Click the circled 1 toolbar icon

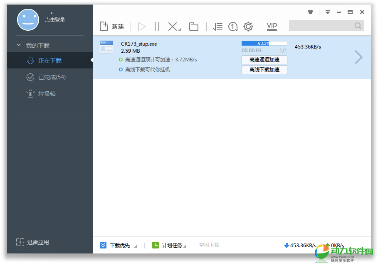click(x=233, y=27)
